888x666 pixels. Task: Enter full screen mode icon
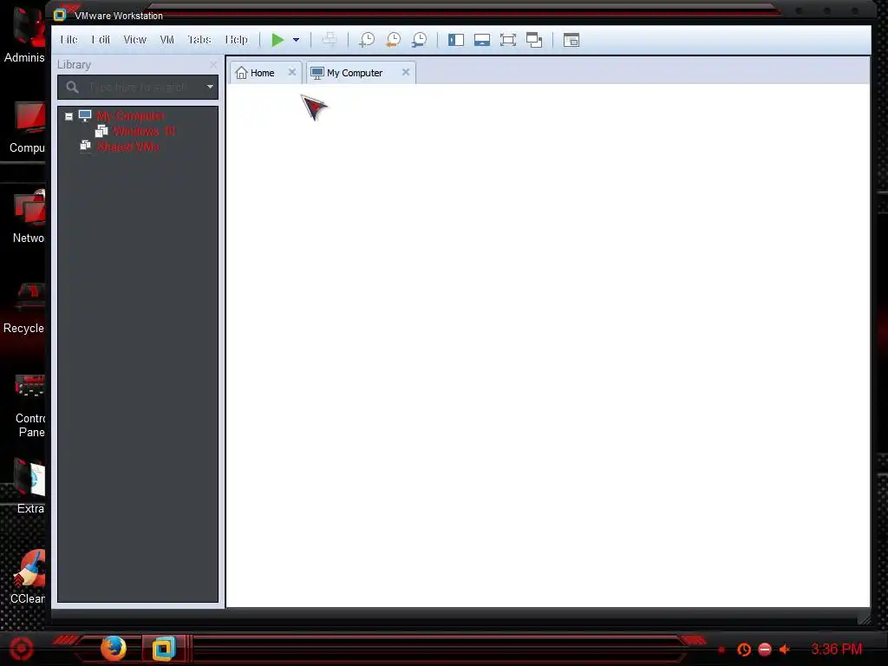coord(508,40)
